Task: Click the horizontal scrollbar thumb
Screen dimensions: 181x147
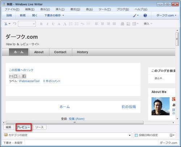Action: click(x=75, y=123)
